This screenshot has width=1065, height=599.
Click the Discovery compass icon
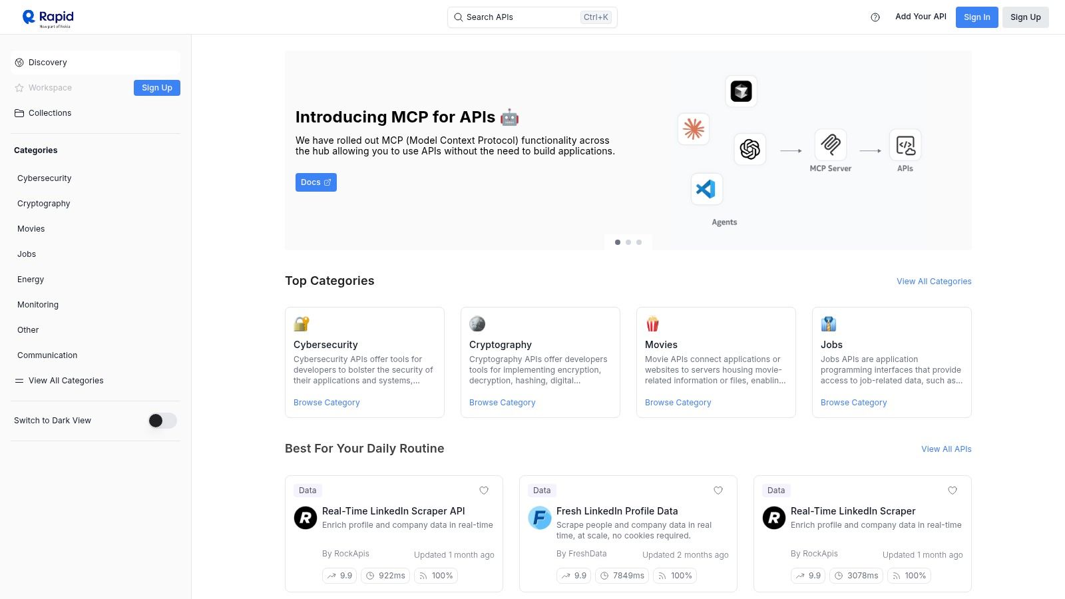tap(19, 63)
